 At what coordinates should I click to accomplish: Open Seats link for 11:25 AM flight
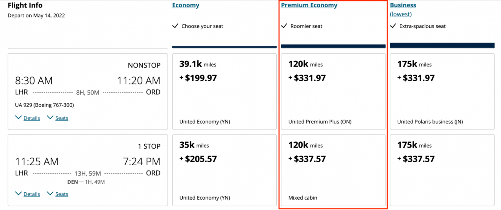pyautogui.click(x=62, y=194)
